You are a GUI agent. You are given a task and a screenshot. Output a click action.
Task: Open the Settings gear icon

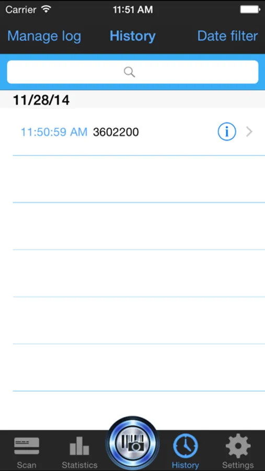pyautogui.click(x=238, y=446)
